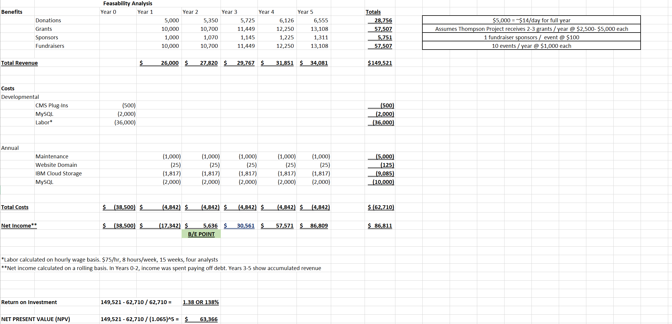Viewport: 672px width, 324px height.
Task: Click the Year 3 net income 30,561
Action: pos(246,225)
